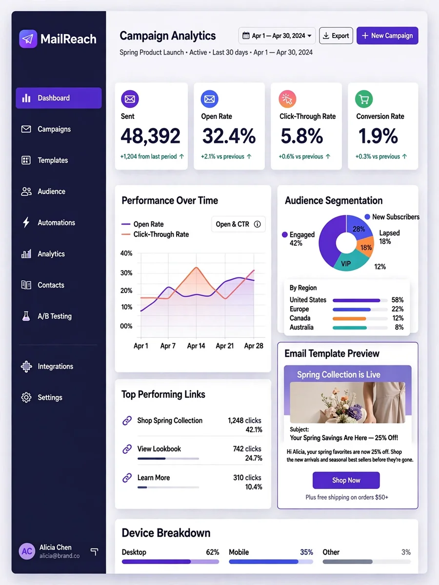This screenshot has width=439, height=585.
Task: Click the Sent card envelope icon
Action: (130, 99)
